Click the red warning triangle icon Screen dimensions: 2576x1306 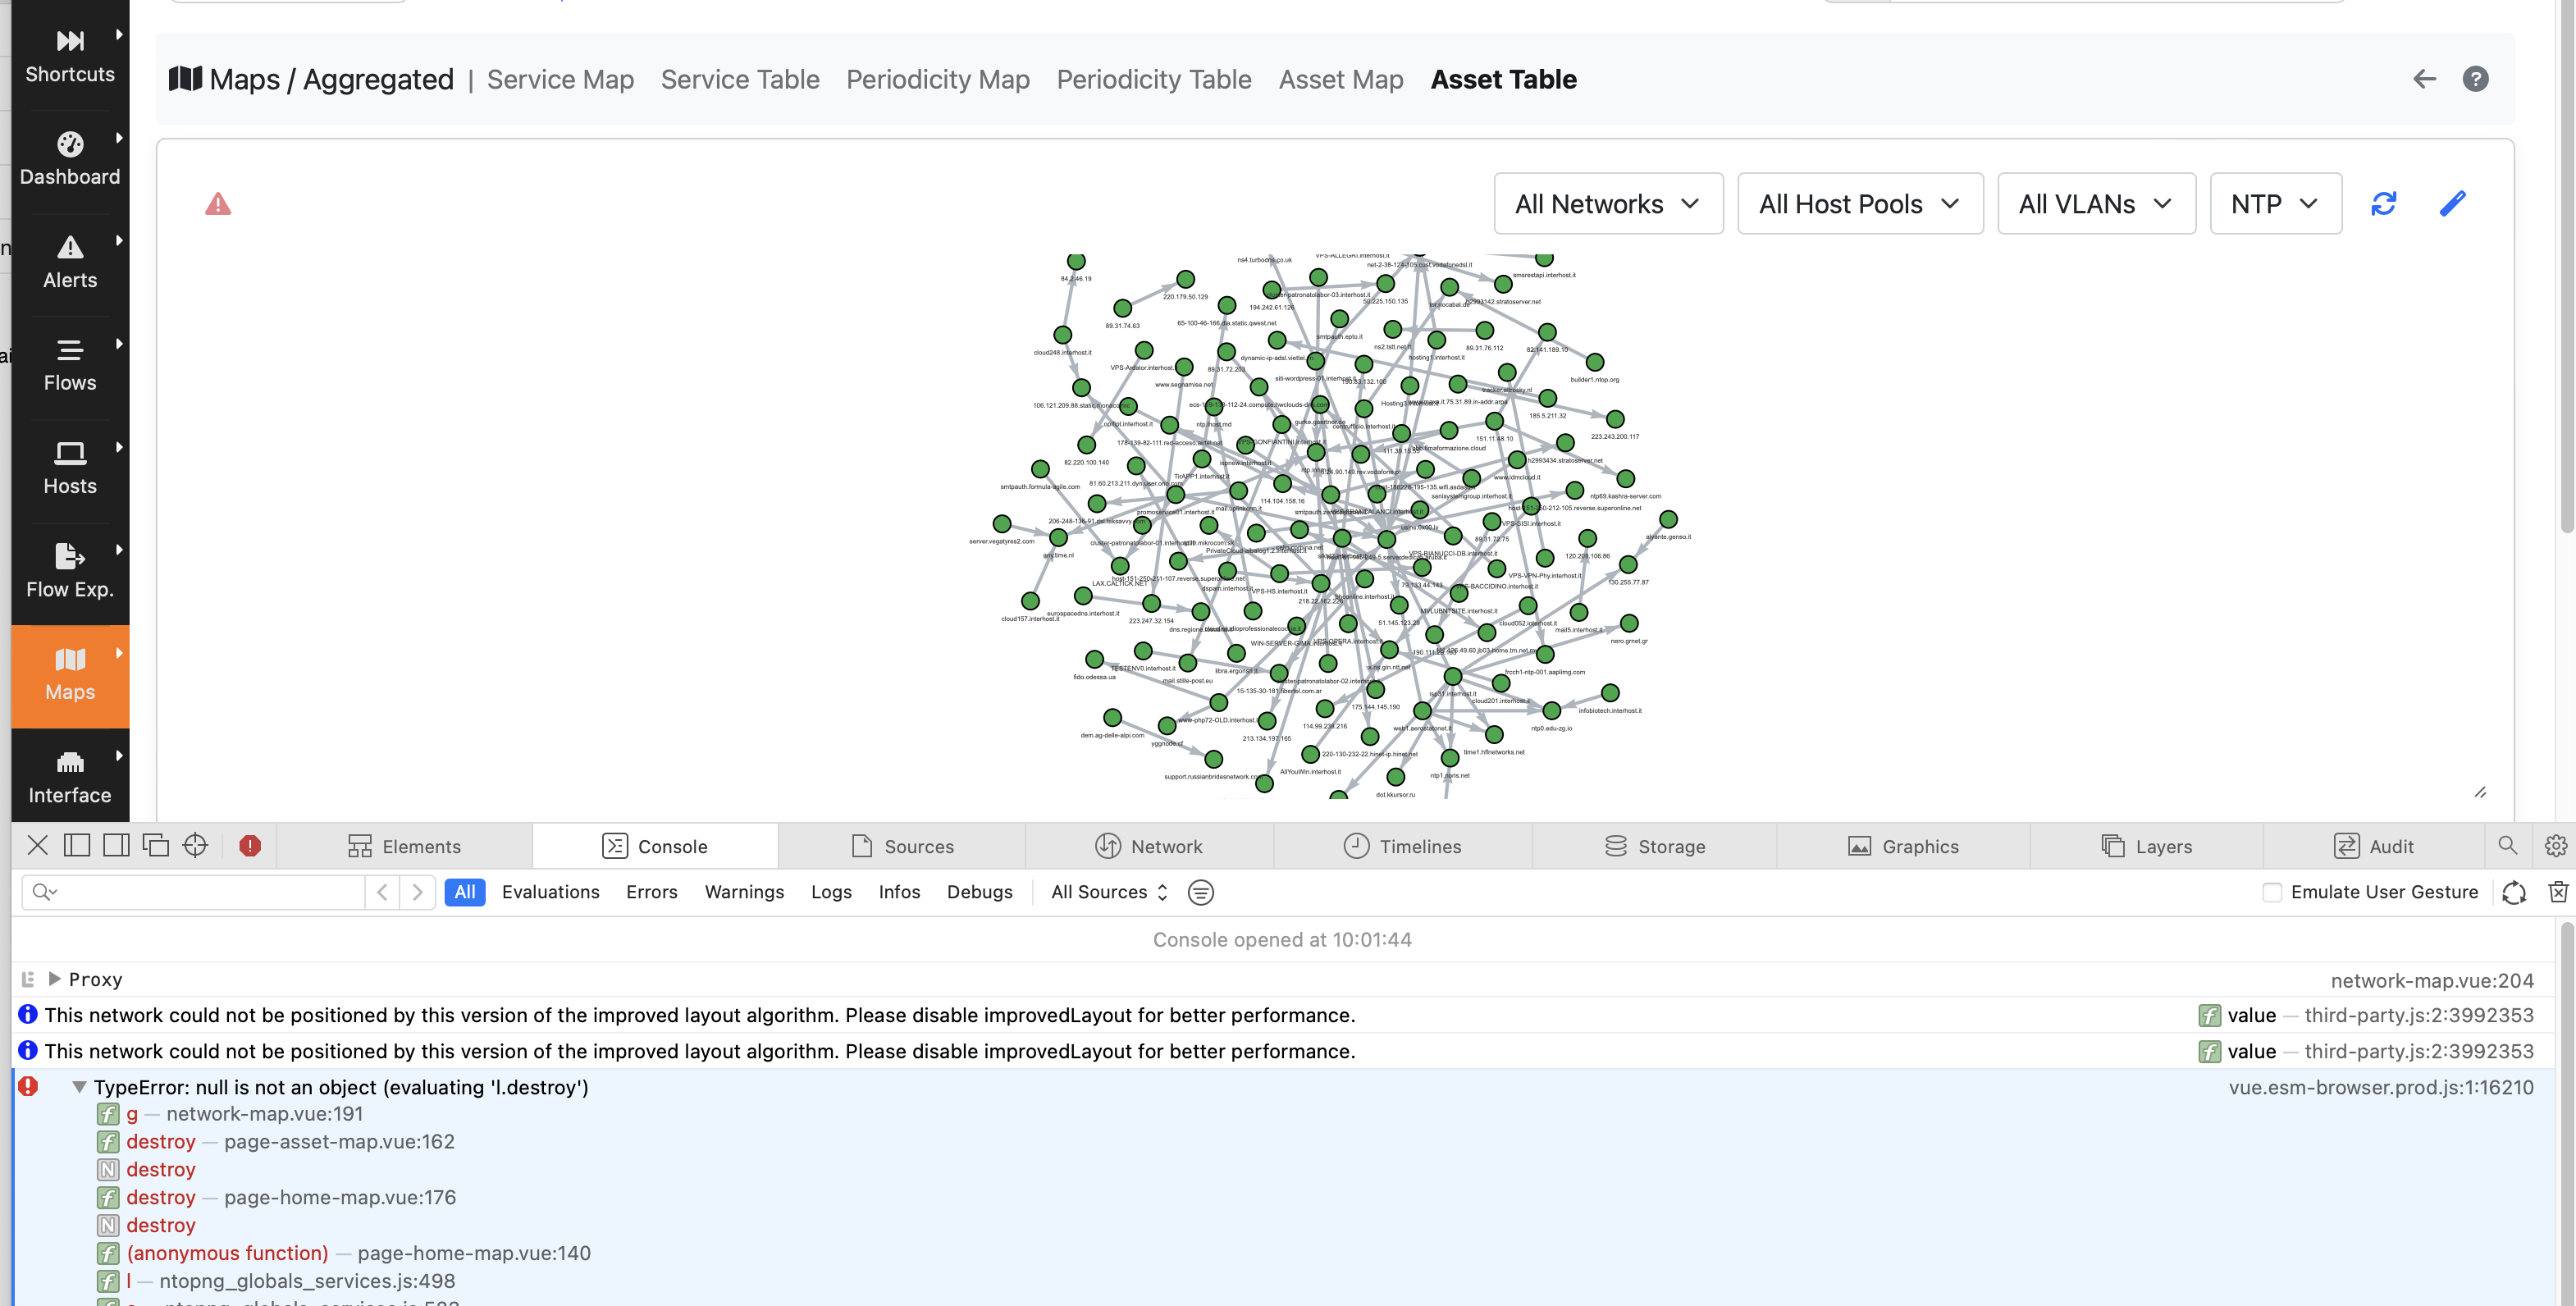(x=218, y=204)
